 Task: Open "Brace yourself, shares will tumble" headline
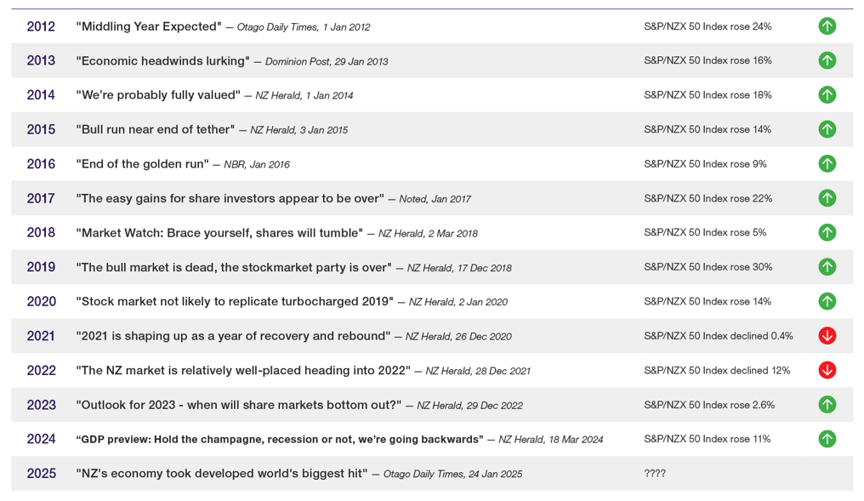221,233
